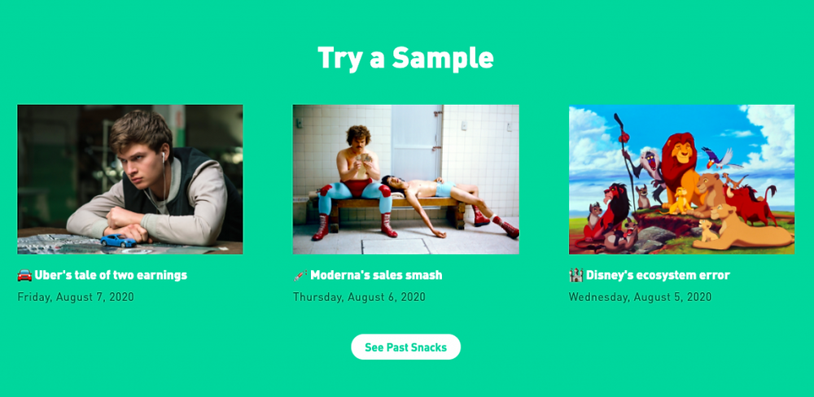
Task: Click the Friday, August 7, 2020 date
Action: click(76, 298)
